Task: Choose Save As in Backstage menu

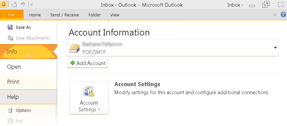Action: (x=23, y=27)
